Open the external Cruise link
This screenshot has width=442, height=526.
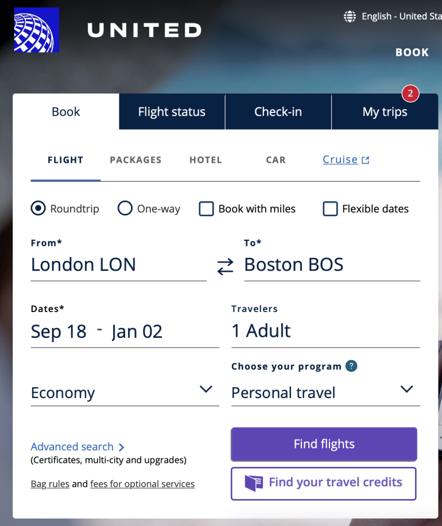pyautogui.click(x=346, y=160)
